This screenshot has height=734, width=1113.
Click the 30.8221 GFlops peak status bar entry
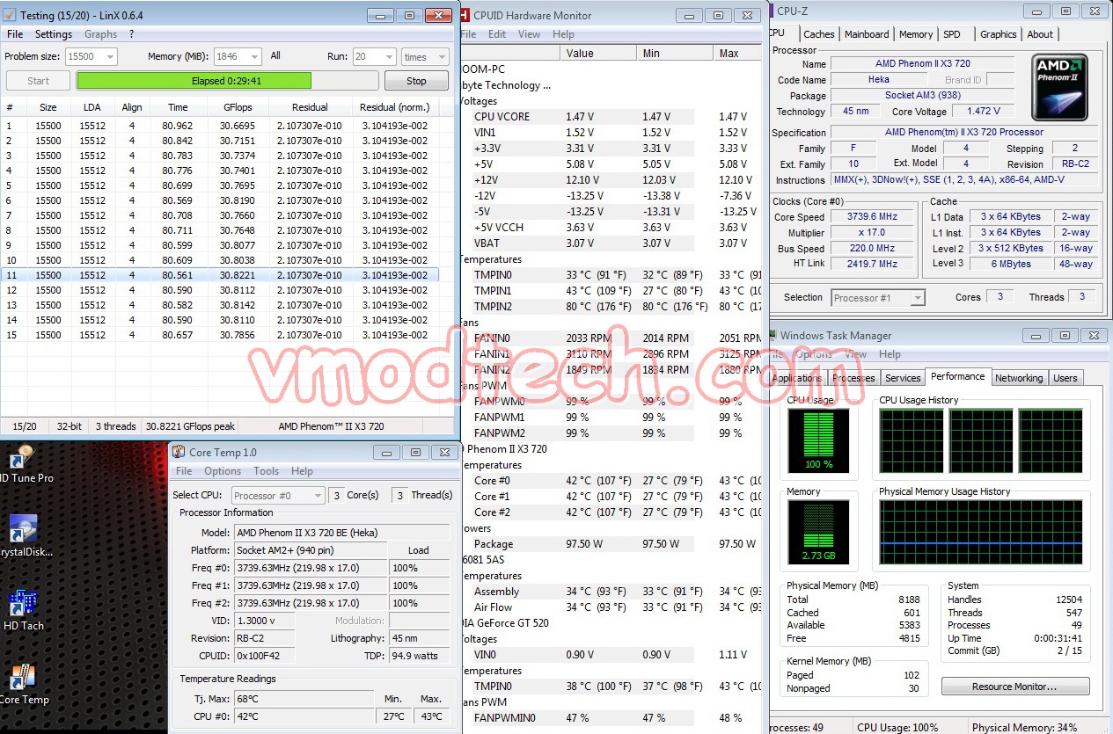tap(191, 426)
